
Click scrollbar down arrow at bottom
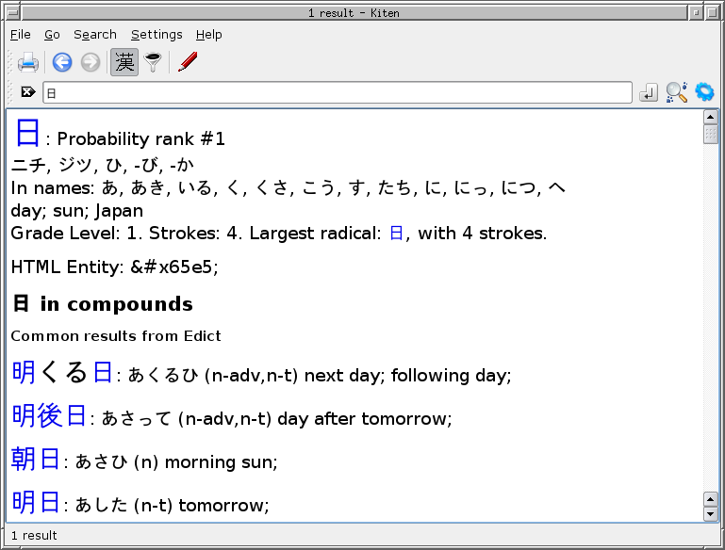(711, 513)
